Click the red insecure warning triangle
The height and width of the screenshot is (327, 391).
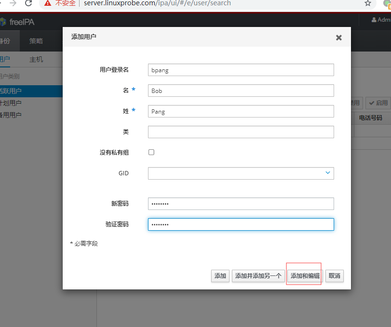point(48,3)
